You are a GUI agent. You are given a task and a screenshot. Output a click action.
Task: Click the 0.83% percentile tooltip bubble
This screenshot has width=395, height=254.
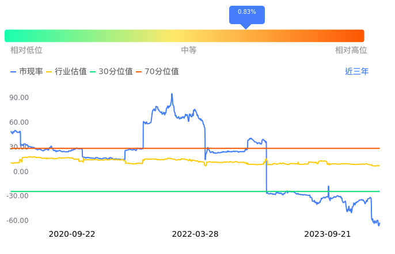246,13
